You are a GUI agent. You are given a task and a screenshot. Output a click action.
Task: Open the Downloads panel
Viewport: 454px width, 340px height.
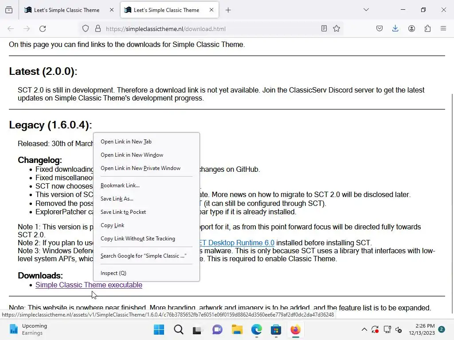point(395,28)
